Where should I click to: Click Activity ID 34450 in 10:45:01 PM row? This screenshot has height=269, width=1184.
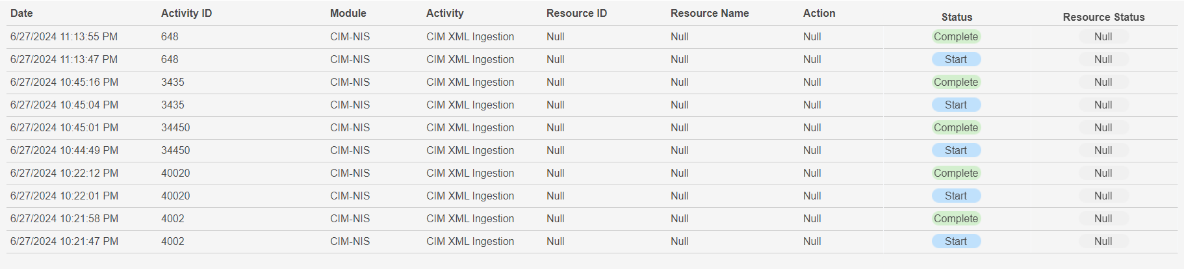tap(175, 128)
